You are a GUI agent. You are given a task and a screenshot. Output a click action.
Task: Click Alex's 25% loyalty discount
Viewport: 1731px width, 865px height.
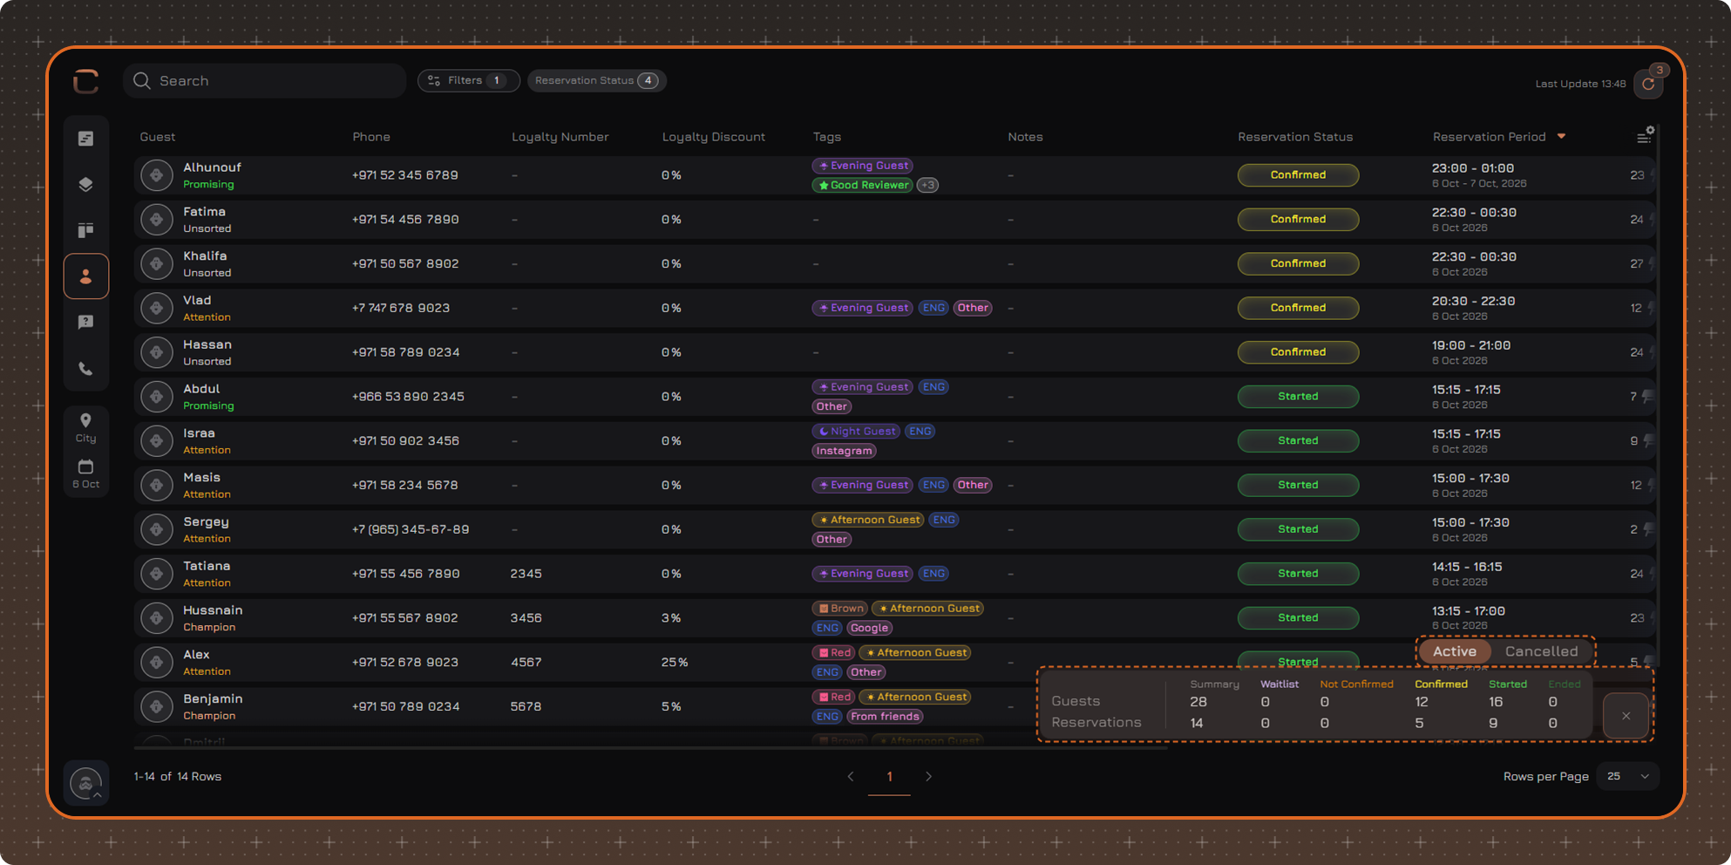pyautogui.click(x=675, y=663)
